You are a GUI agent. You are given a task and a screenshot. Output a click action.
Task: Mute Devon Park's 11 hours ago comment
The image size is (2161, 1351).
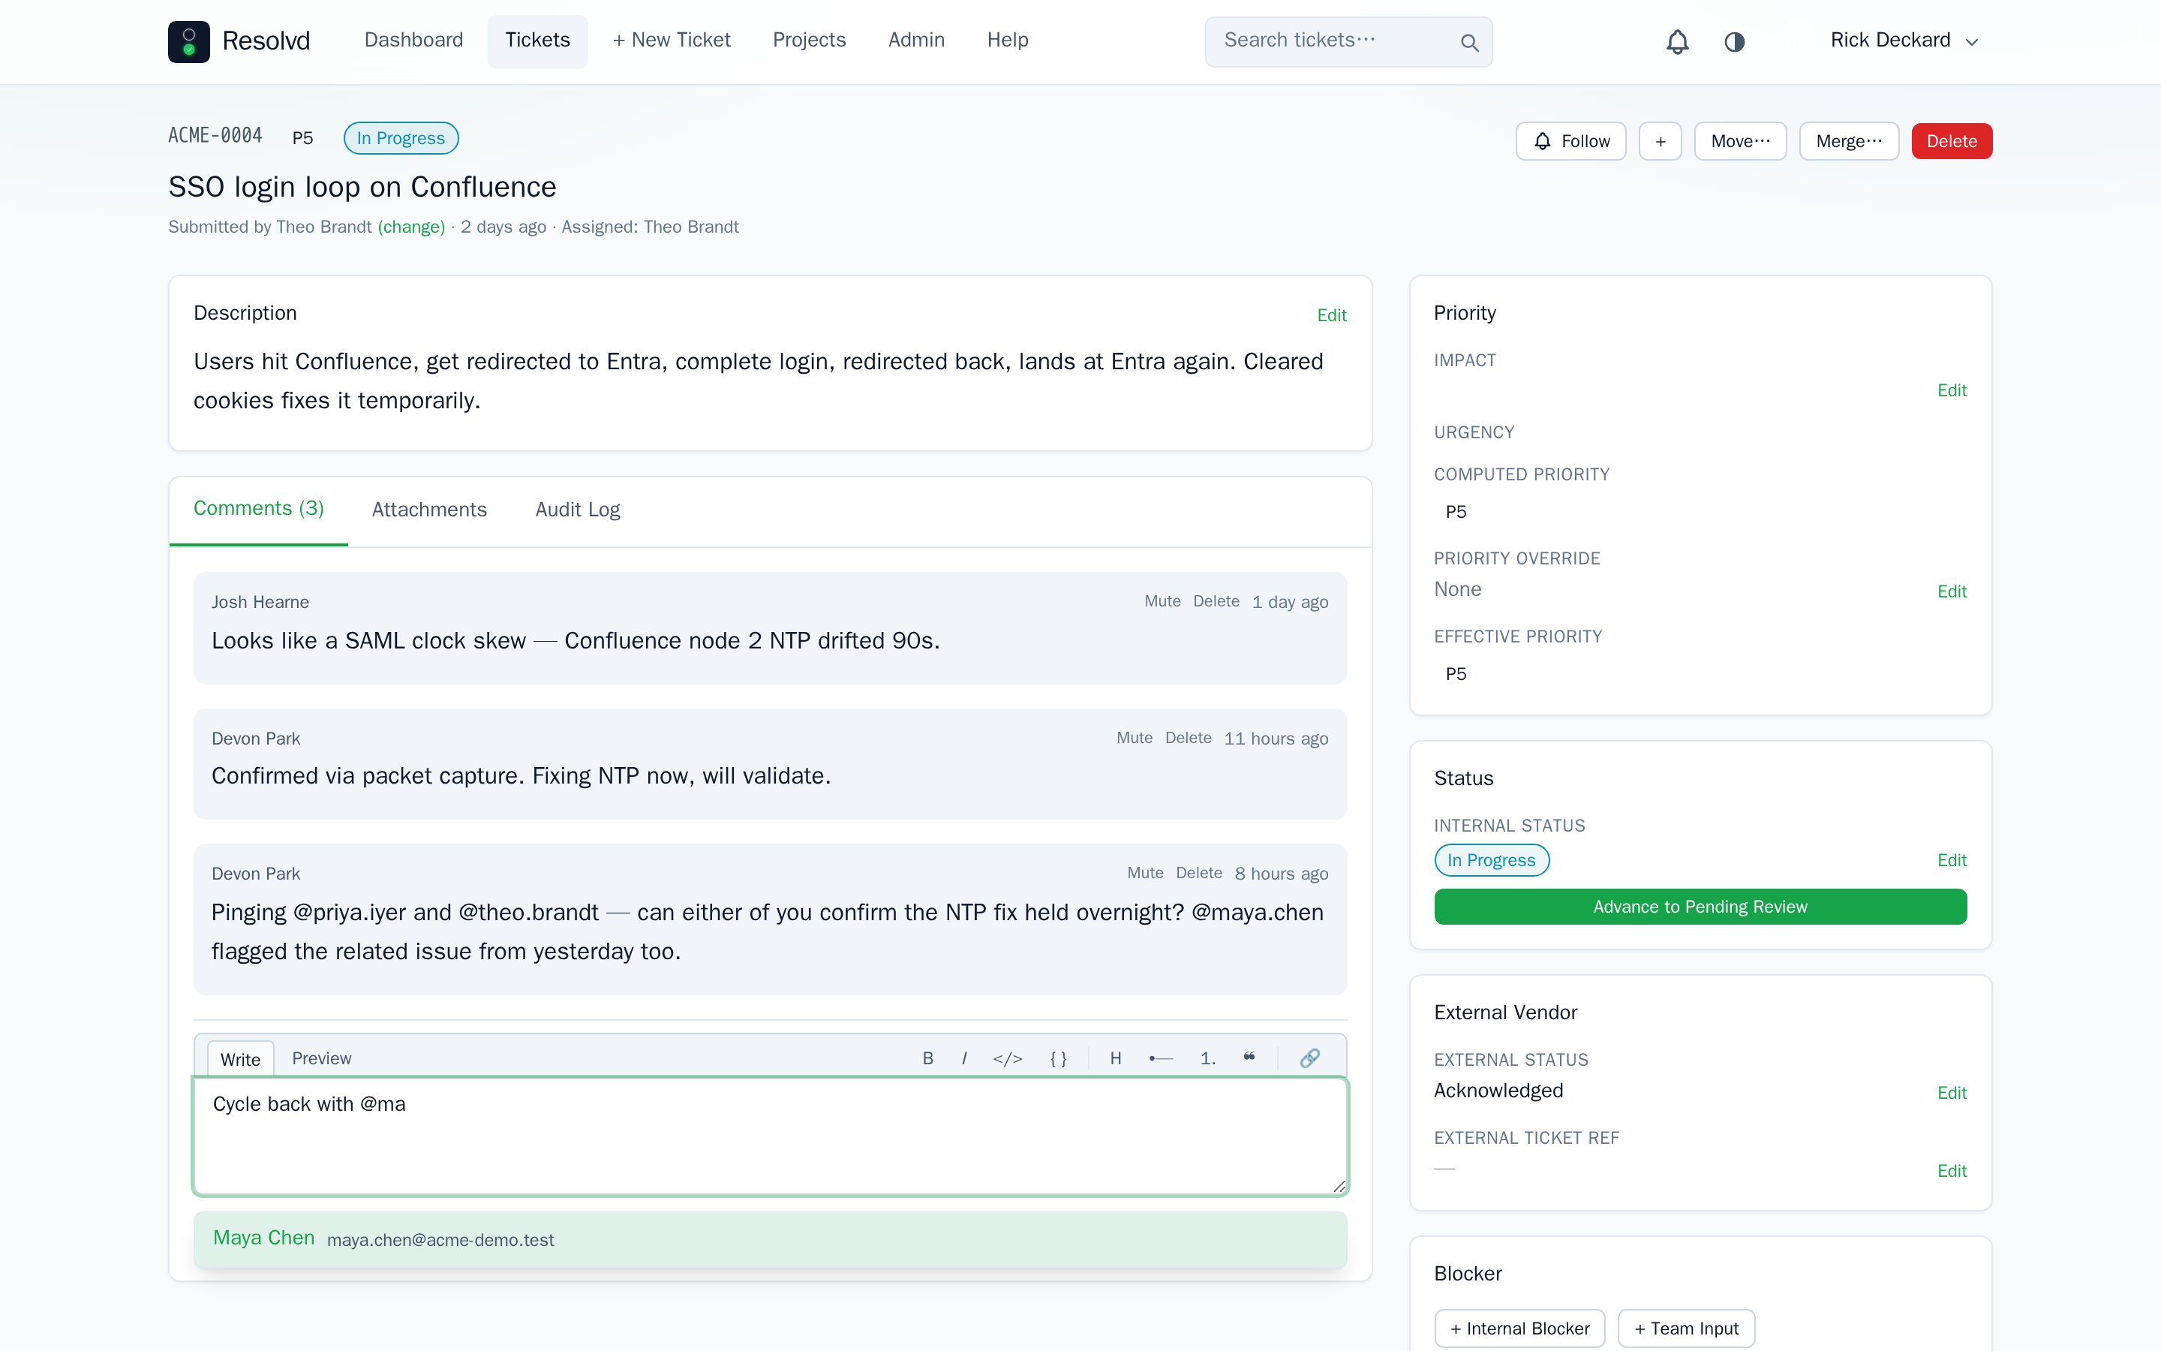[1134, 738]
